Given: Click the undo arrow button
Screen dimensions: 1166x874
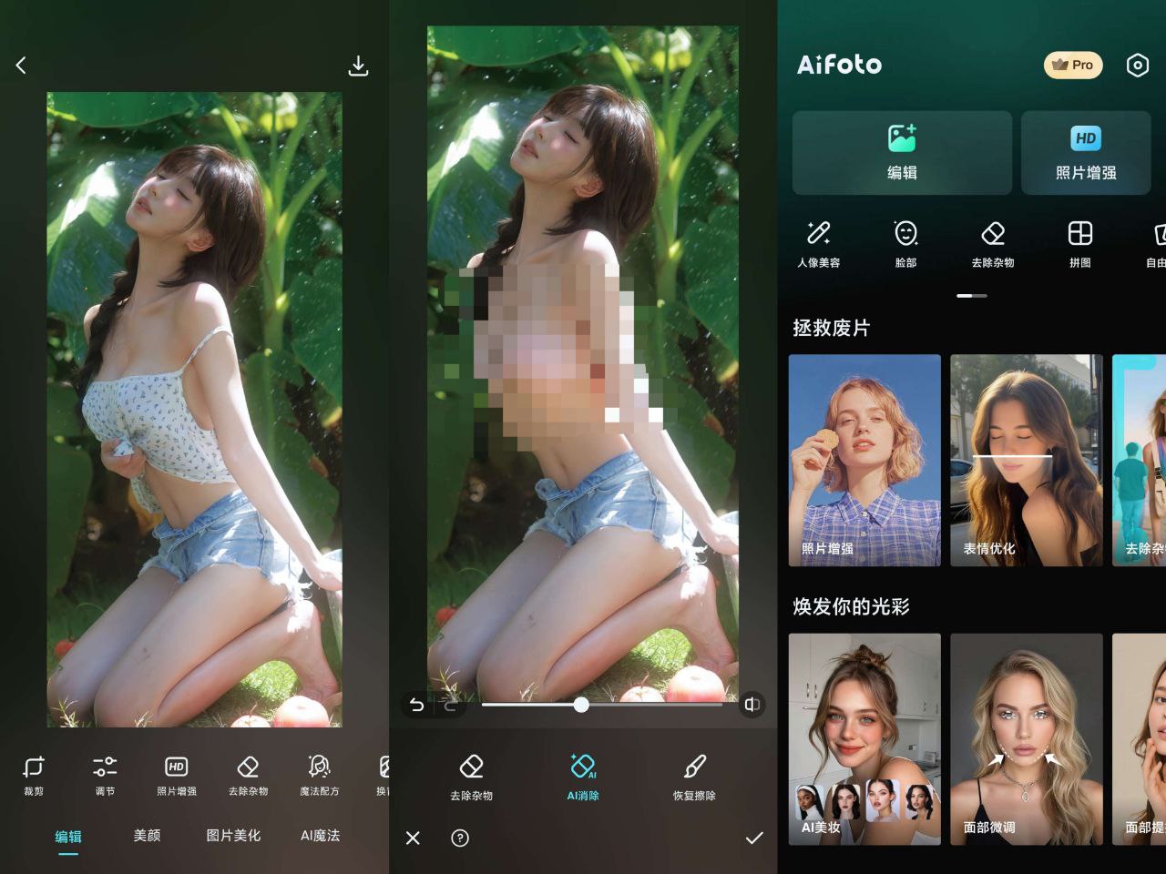Looking at the screenshot, I should 416,705.
